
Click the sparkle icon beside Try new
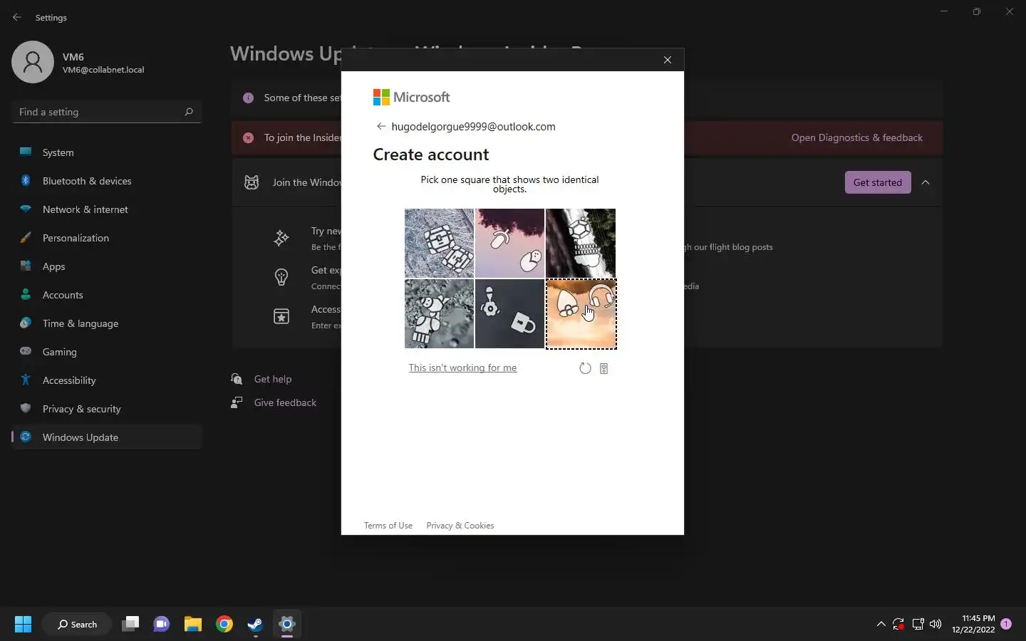pyautogui.click(x=281, y=238)
